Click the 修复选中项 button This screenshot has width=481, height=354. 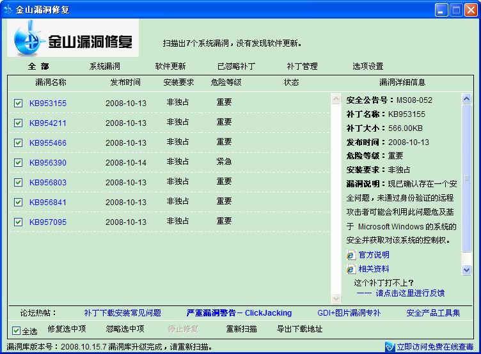click(x=67, y=329)
